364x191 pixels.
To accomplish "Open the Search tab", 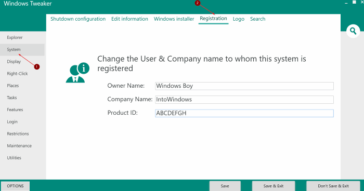I will [x=258, y=19].
